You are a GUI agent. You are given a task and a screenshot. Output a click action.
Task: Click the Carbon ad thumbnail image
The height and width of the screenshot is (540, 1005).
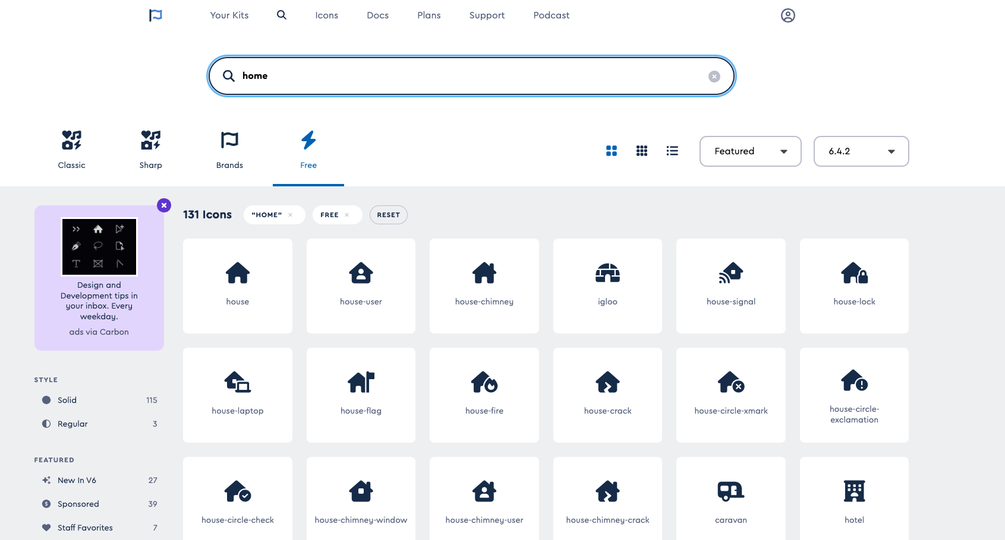99,247
